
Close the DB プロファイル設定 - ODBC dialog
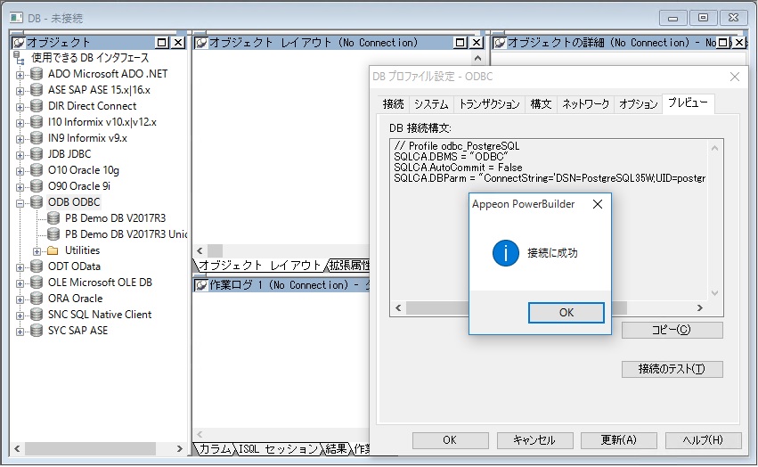tap(735, 77)
